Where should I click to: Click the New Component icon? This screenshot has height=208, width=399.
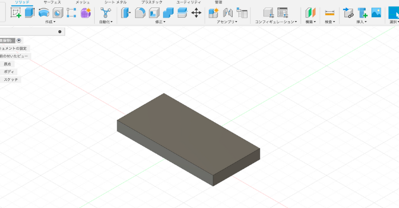pyautogui.click(x=213, y=13)
